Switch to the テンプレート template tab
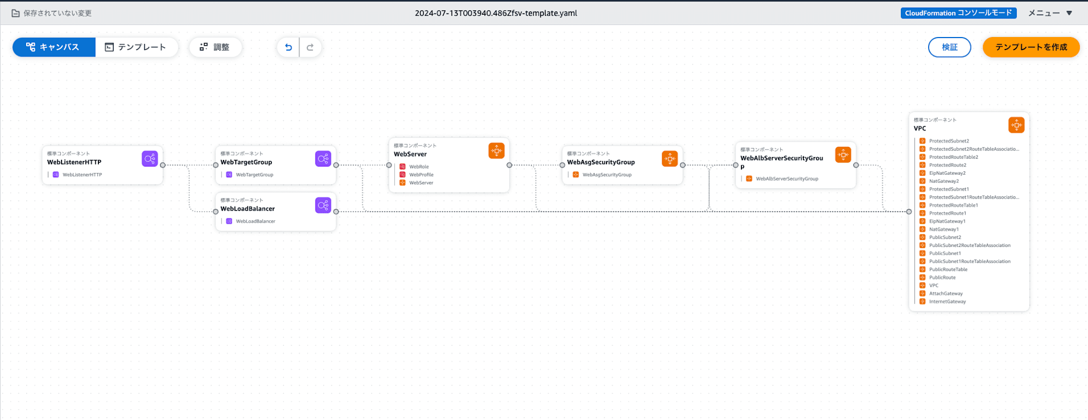This screenshot has width=1088, height=420. (x=136, y=47)
